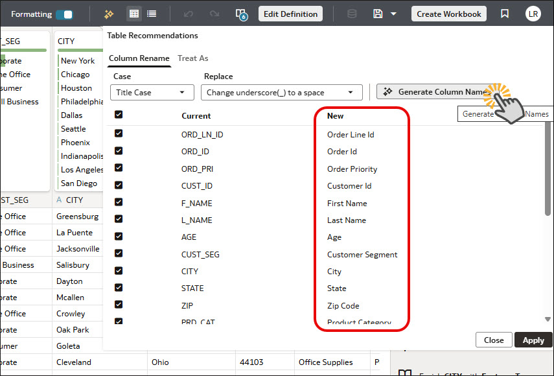Viewport: 554px width, 376px height.
Task: Open the LR user profile avatar
Action: click(533, 14)
